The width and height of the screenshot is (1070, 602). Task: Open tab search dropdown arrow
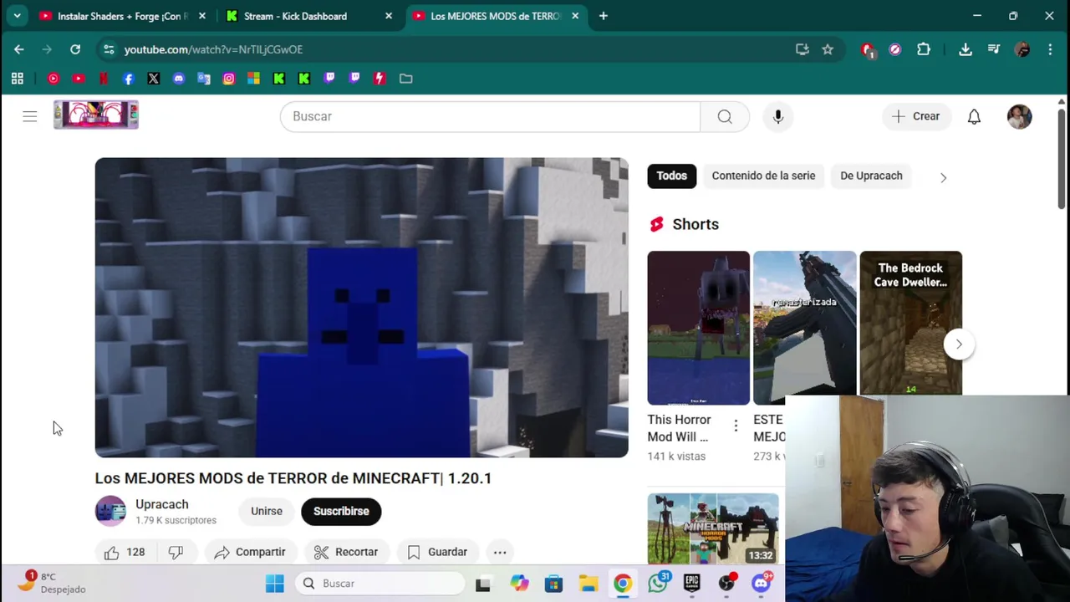point(17,16)
